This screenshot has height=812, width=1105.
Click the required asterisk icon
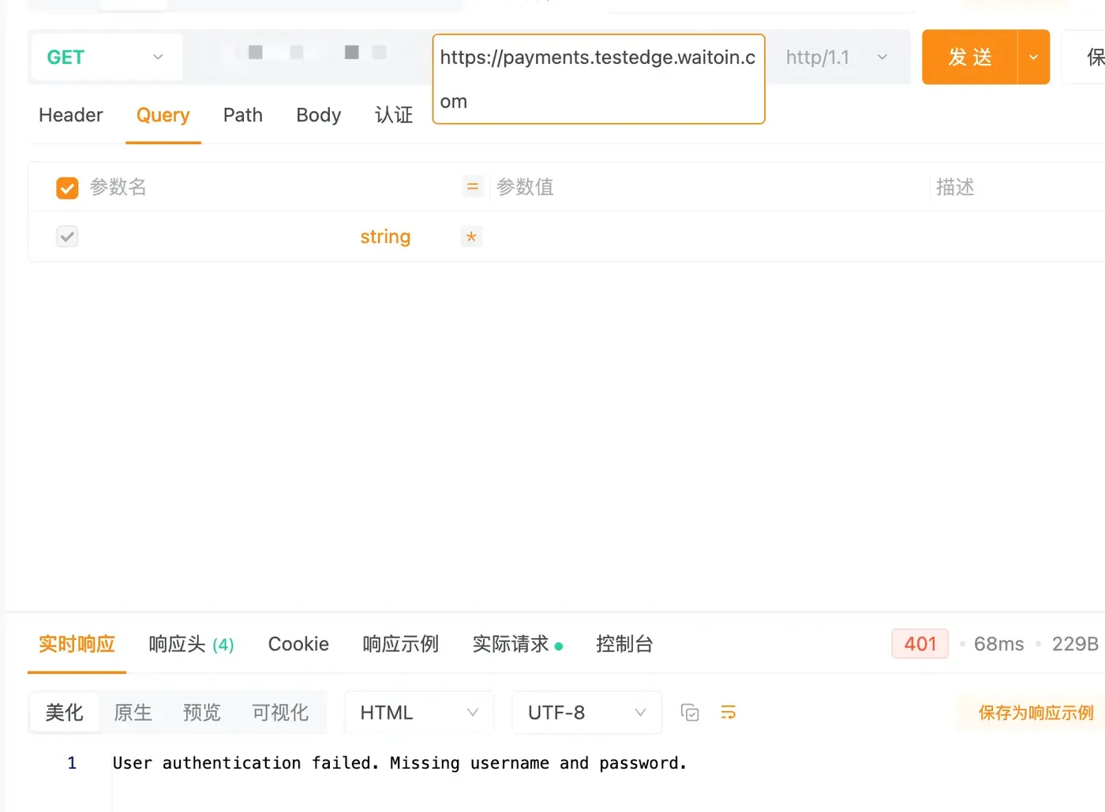click(x=471, y=237)
